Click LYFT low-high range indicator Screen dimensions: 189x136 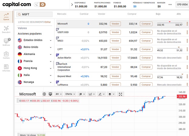point(170,49)
